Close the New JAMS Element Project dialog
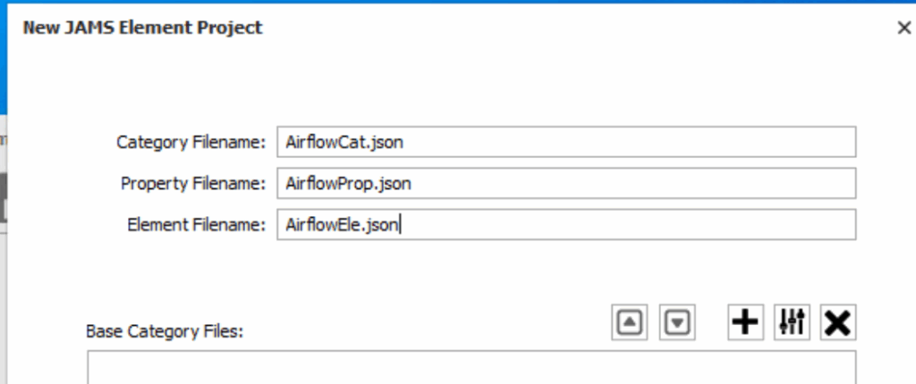This screenshot has height=384, width=916. pyautogui.click(x=903, y=28)
